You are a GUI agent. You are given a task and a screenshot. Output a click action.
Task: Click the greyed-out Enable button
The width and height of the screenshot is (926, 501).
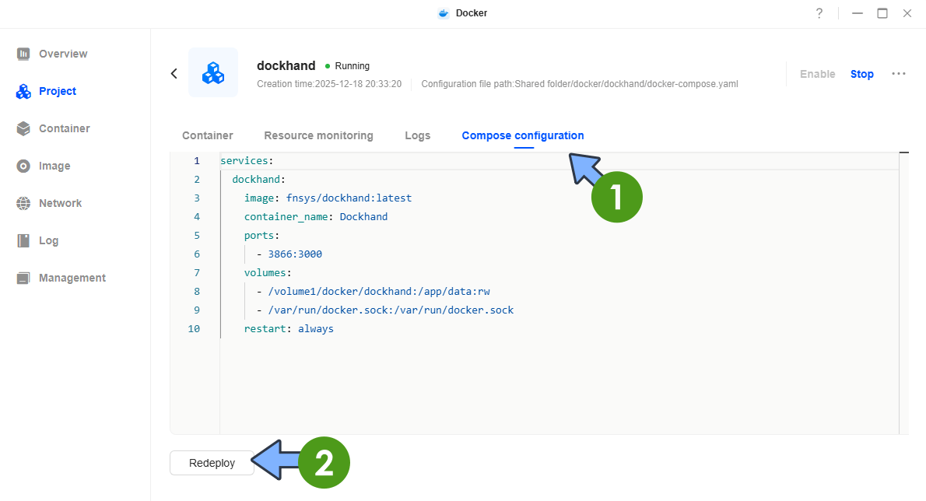[817, 74]
